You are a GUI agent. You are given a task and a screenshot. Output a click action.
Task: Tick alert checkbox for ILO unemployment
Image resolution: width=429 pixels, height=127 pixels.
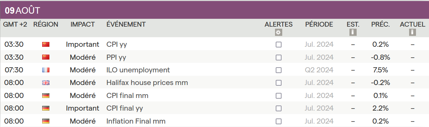pos(278,70)
